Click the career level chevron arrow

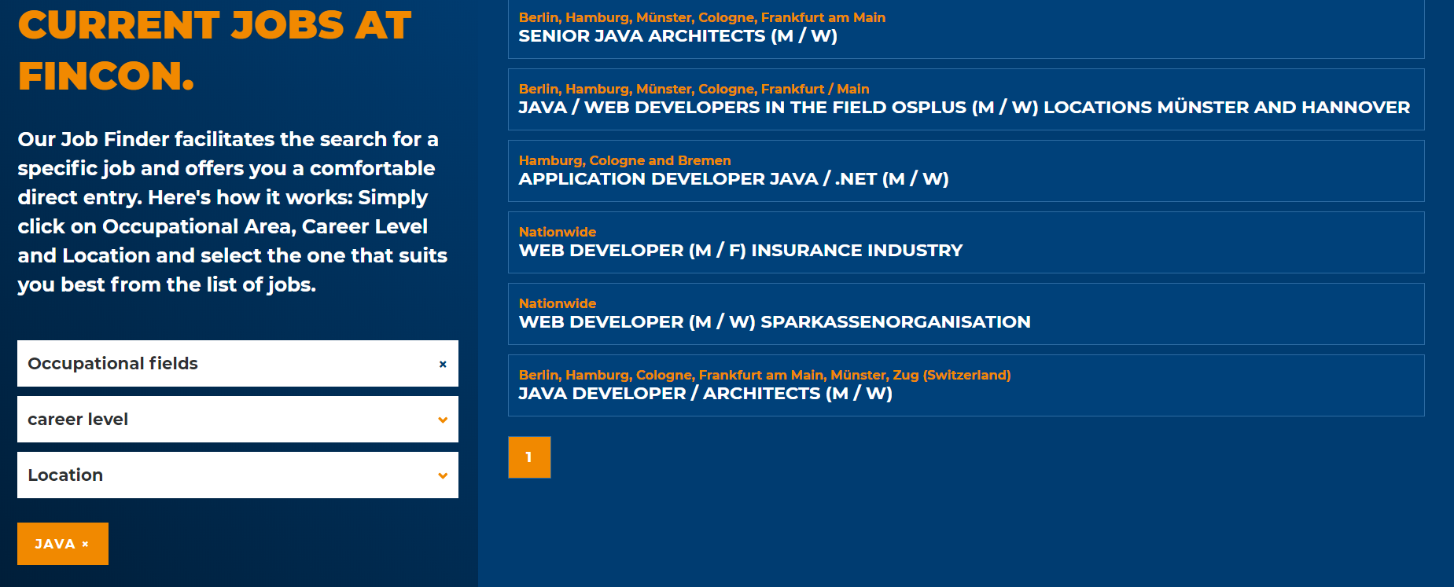click(443, 420)
